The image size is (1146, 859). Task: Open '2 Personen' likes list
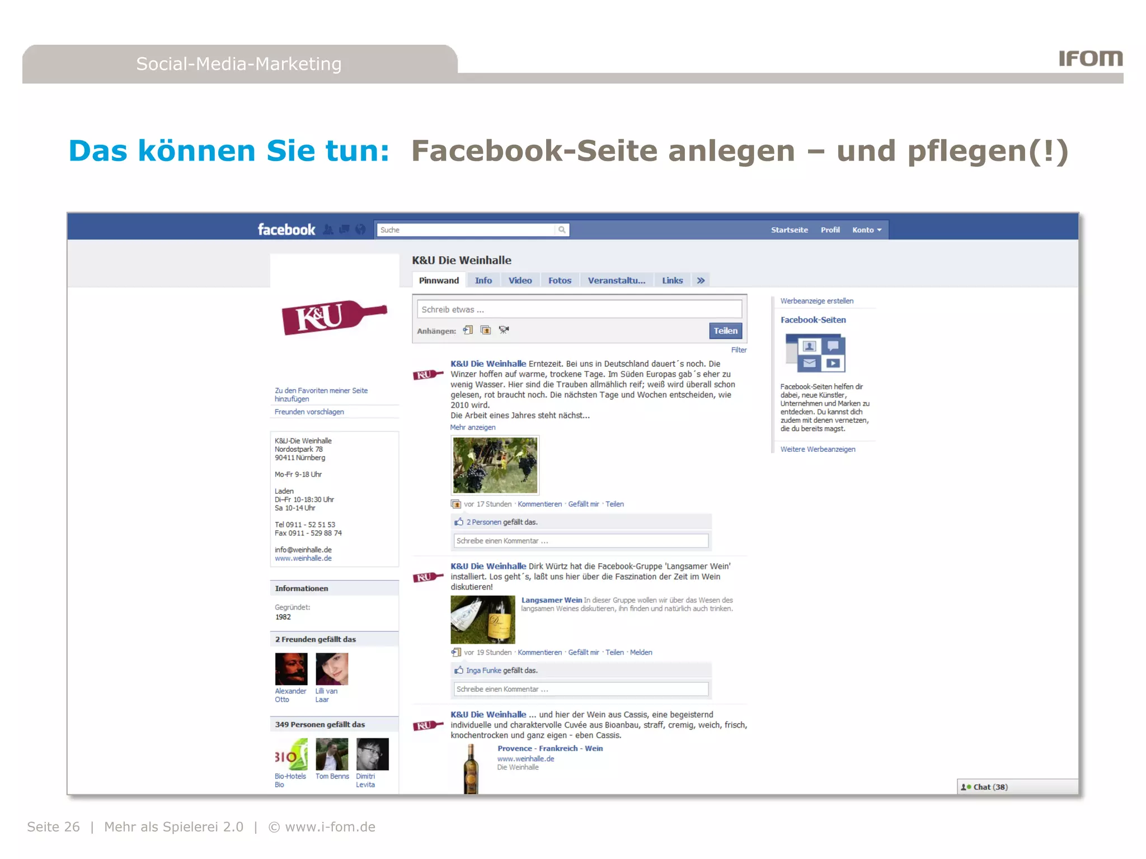(483, 522)
